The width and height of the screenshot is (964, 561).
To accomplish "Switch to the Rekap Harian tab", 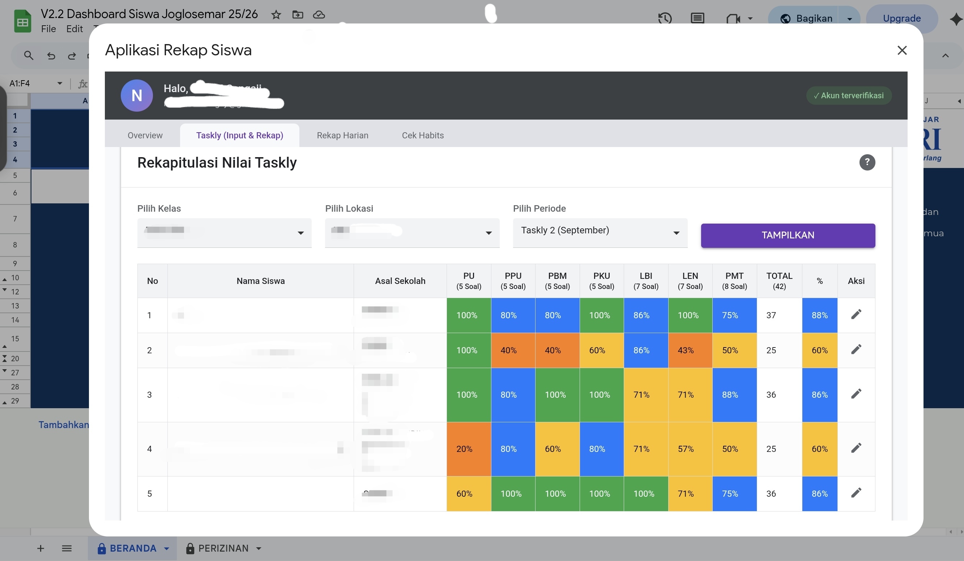I will click(x=342, y=135).
